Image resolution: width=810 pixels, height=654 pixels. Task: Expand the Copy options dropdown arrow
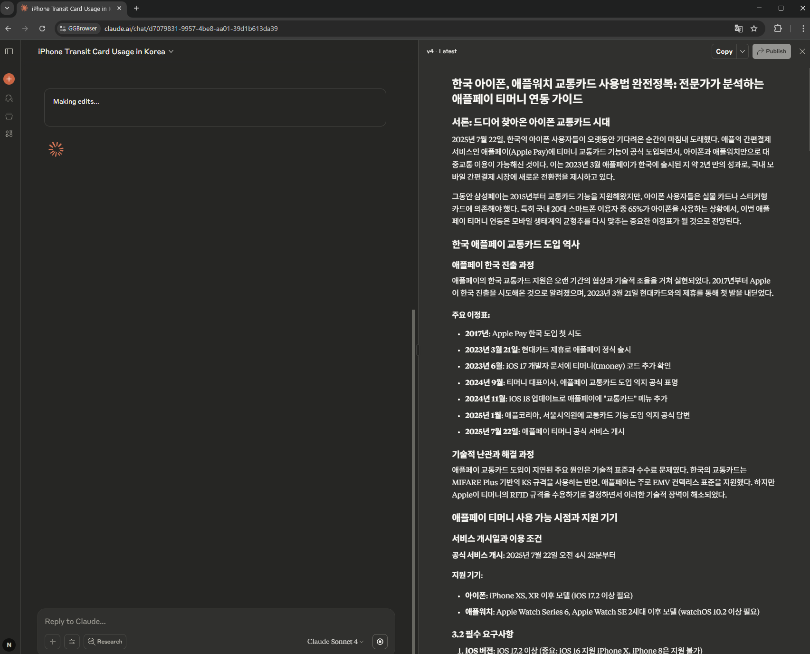coord(743,51)
